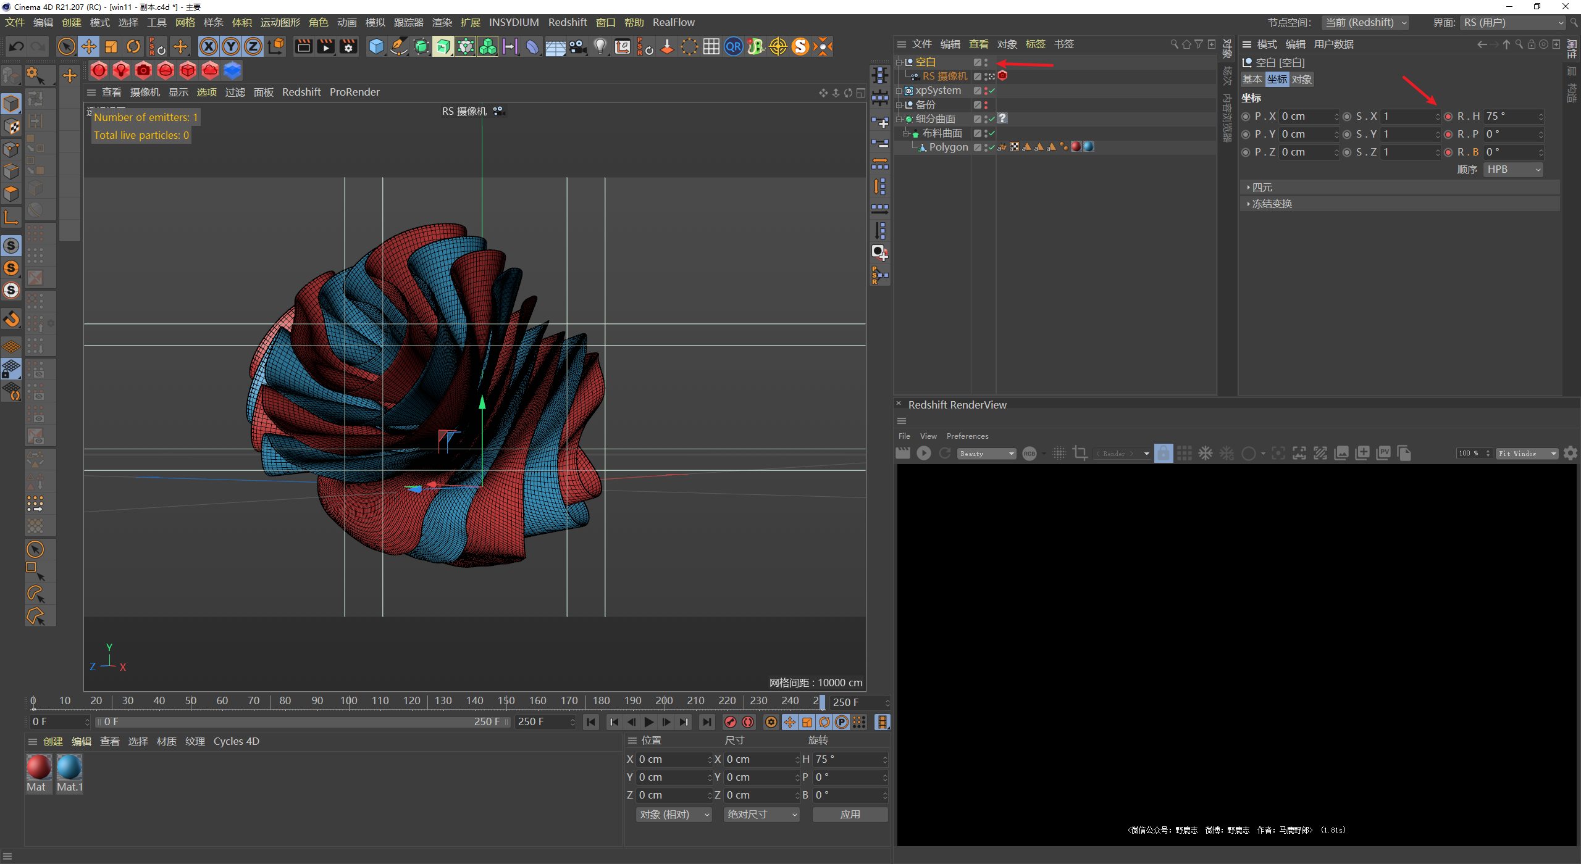
Task: Click the Redshift light red icon
Action: pyautogui.click(x=121, y=71)
